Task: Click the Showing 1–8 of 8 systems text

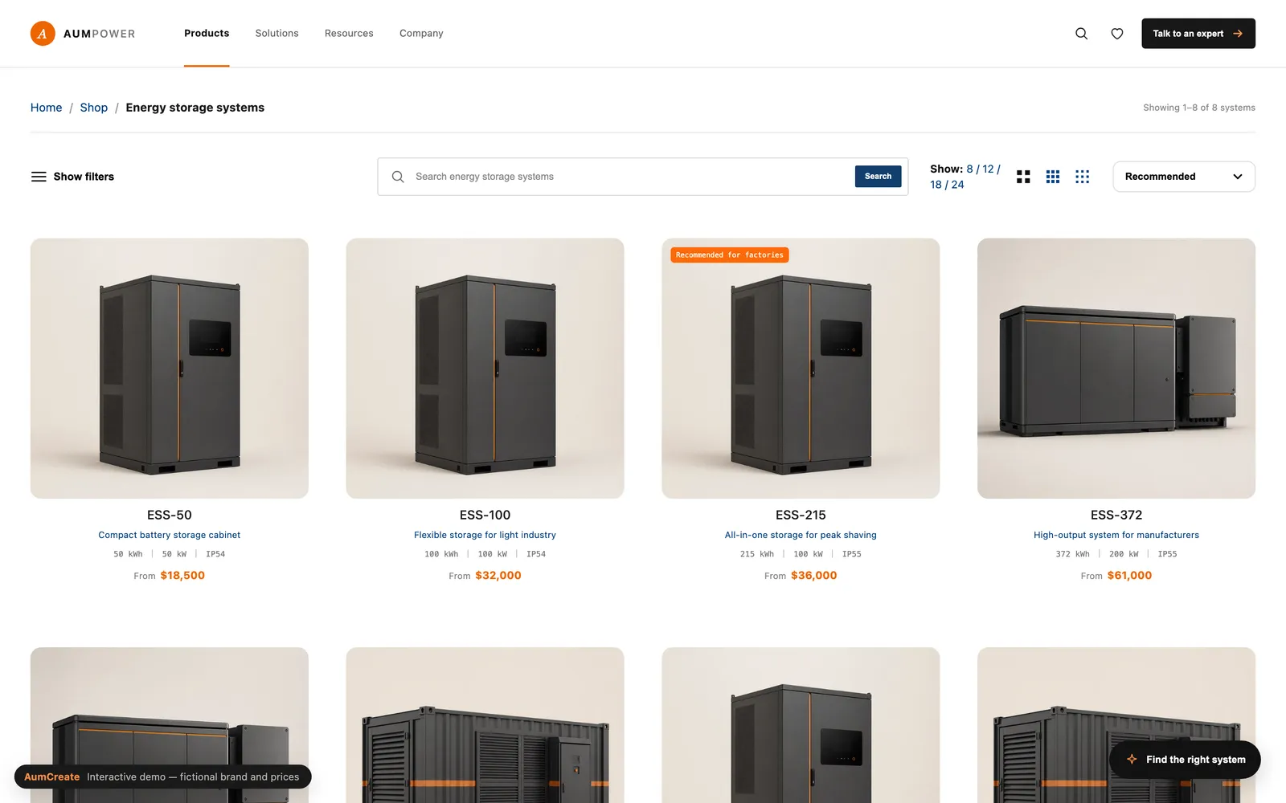Action: click(1199, 108)
